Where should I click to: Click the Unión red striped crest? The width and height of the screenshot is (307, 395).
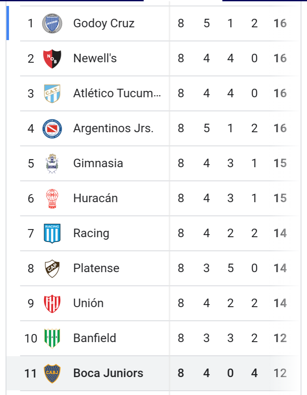pyautogui.click(x=52, y=304)
